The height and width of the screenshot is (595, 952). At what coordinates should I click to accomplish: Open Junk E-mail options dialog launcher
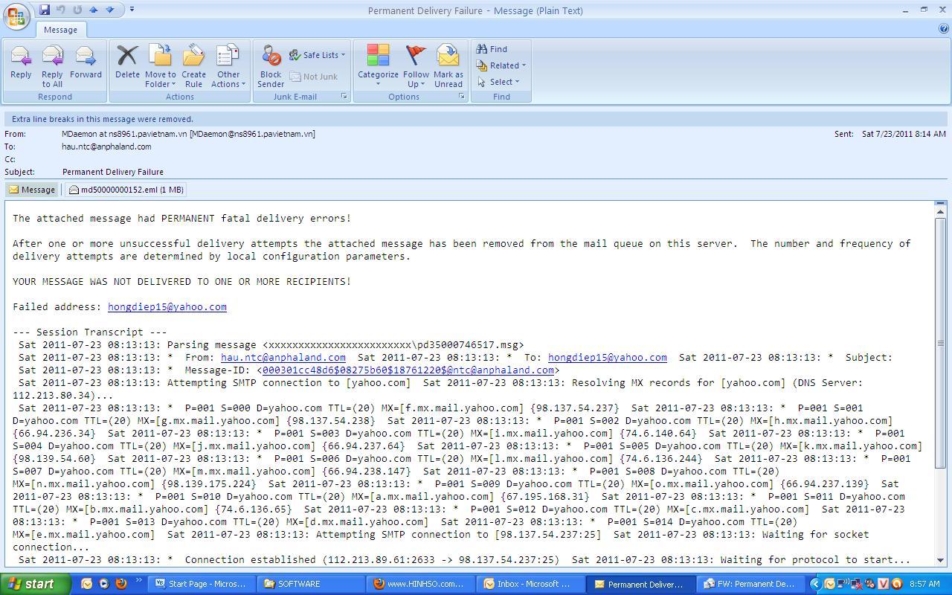pyautogui.click(x=344, y=97)
